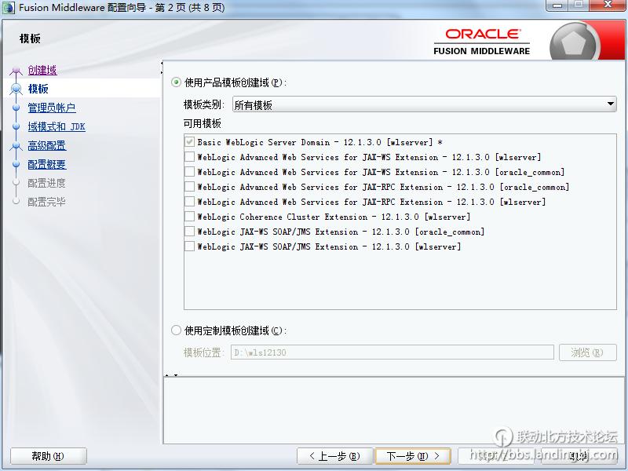Open the 模板类别 dropdown list

pyautogui.click(x=424, y=104)
